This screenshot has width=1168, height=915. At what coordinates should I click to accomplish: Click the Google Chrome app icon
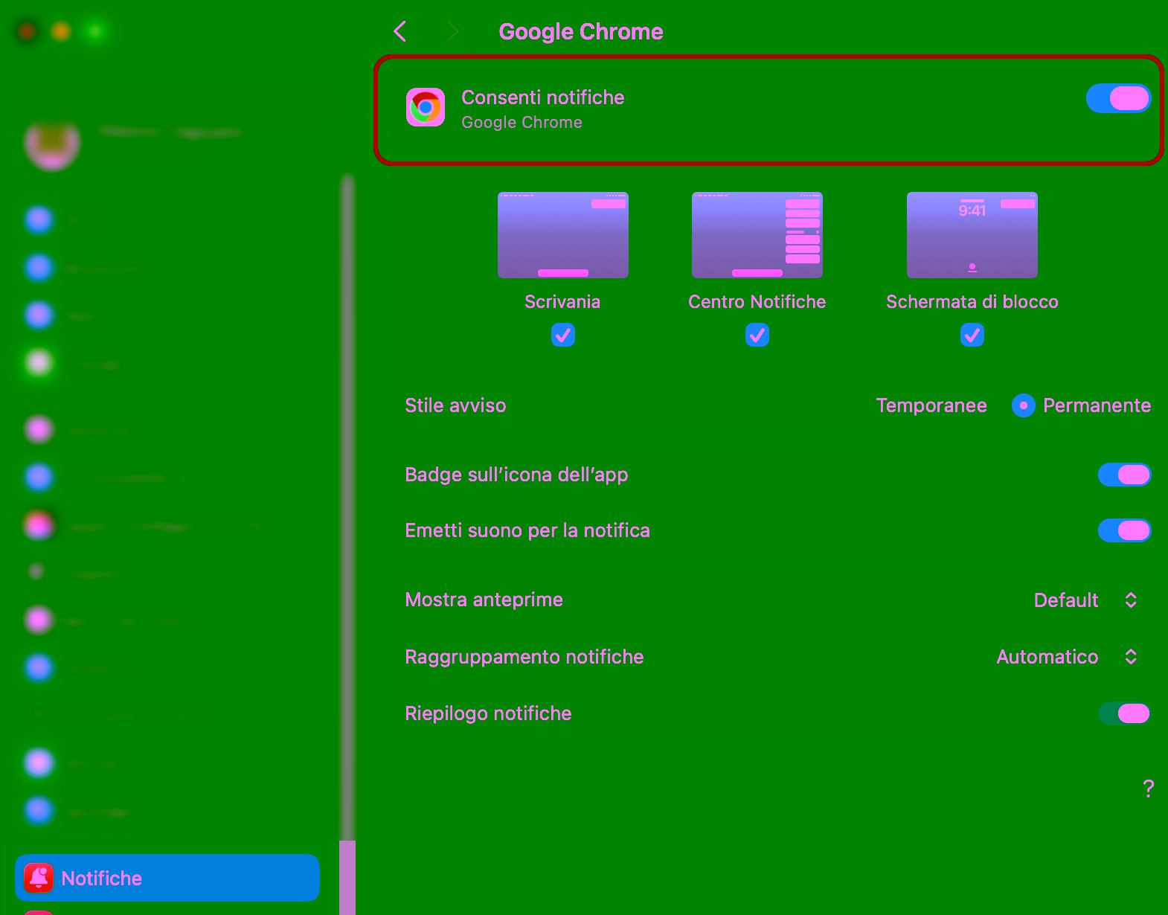pos(426,107)
